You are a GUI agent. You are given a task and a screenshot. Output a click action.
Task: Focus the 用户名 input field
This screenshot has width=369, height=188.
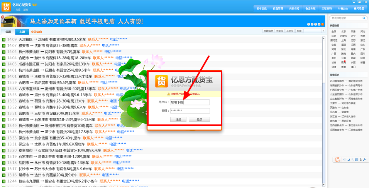[190, 102]
